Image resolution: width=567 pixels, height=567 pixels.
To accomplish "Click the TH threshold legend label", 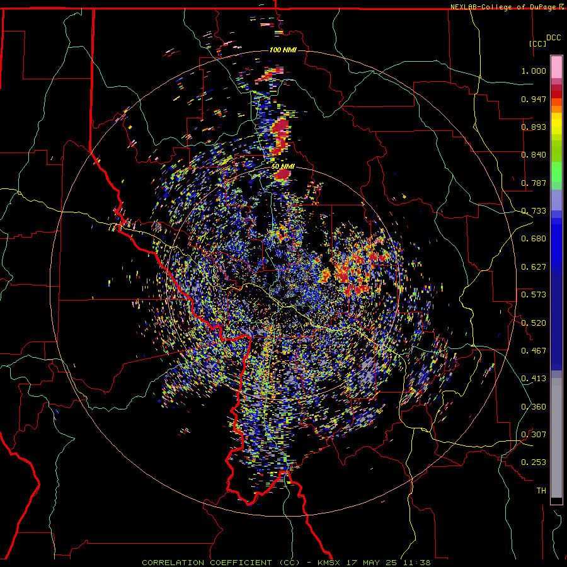I will coord(541,491).
